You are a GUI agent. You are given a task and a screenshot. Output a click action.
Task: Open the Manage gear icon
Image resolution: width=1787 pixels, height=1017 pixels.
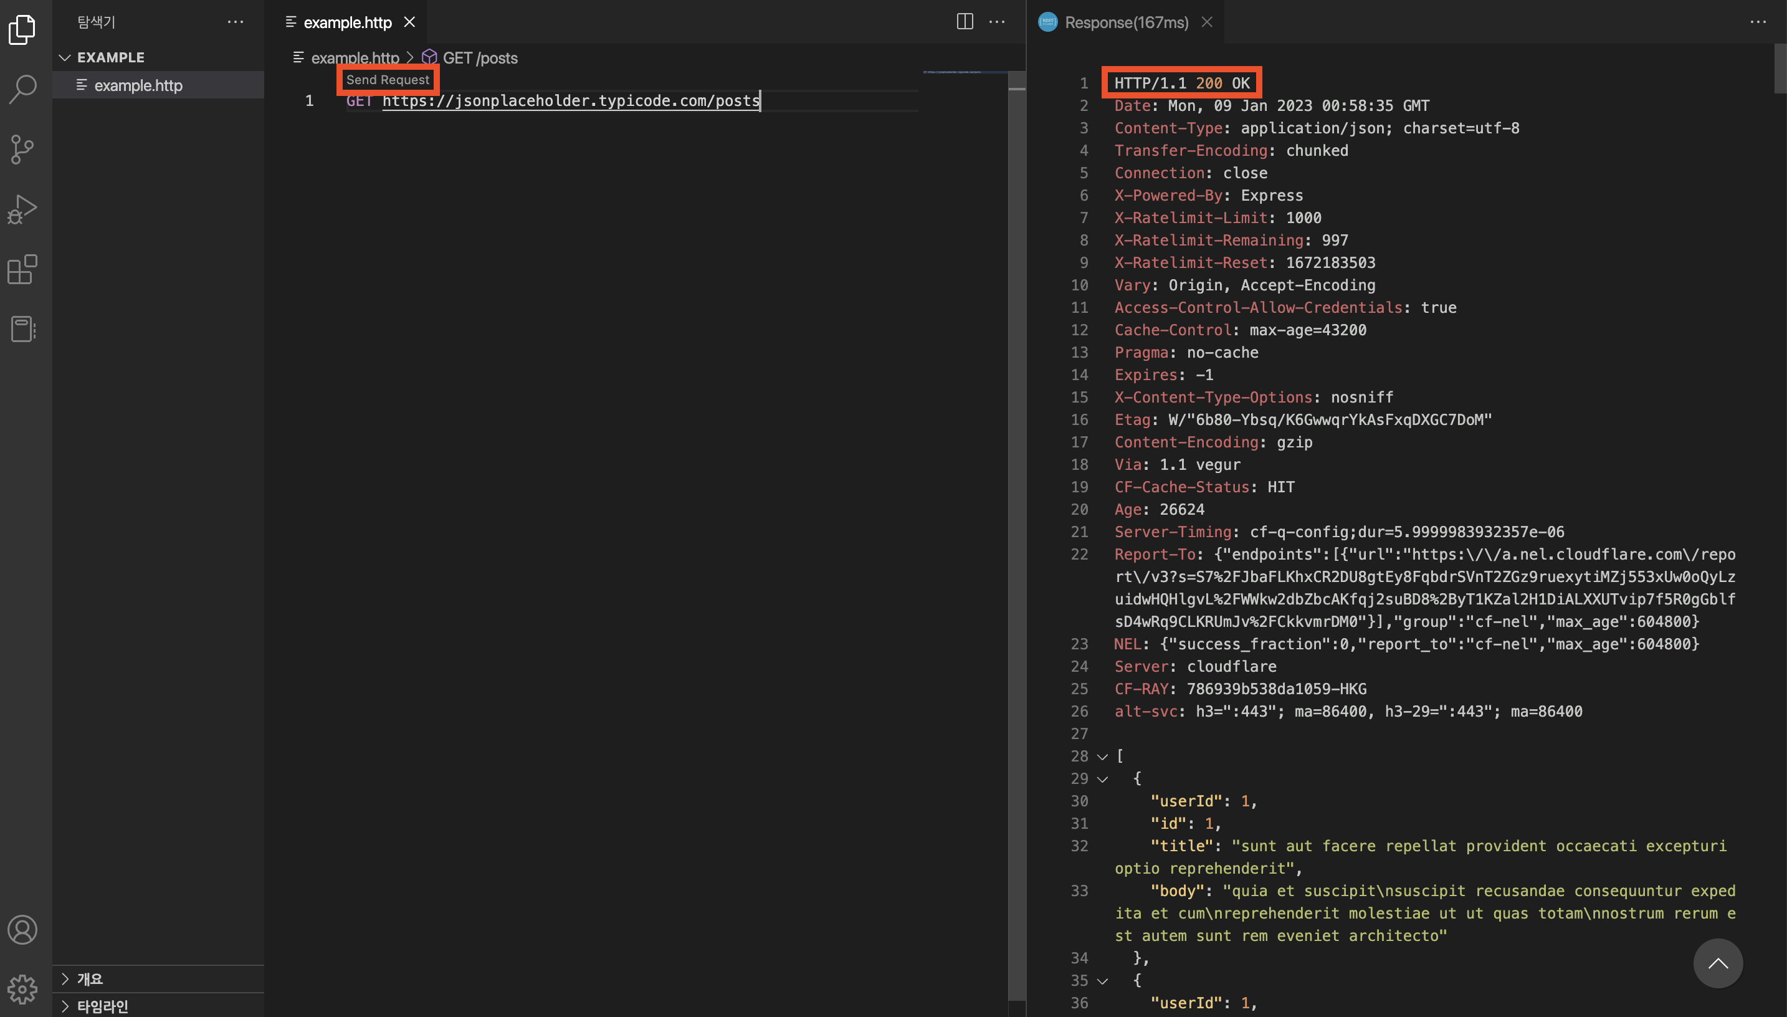click(22, 989)
